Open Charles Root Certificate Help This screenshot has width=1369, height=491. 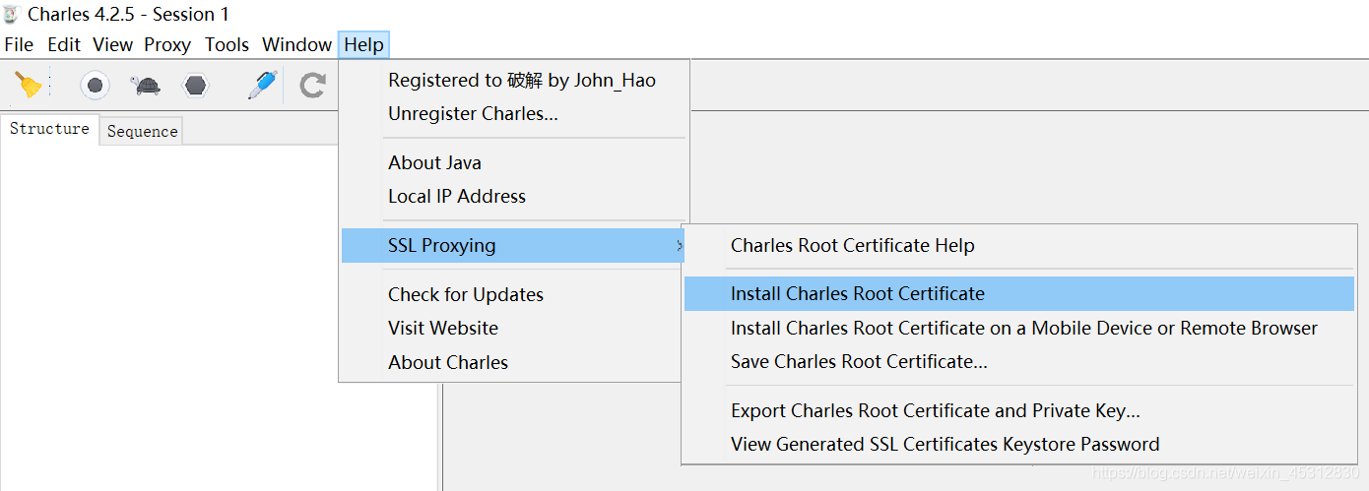pyautogui.click(x=1019, y=246)
